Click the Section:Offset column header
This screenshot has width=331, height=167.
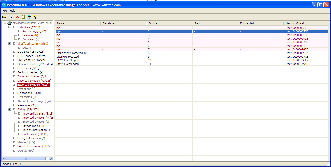point(295,23)
